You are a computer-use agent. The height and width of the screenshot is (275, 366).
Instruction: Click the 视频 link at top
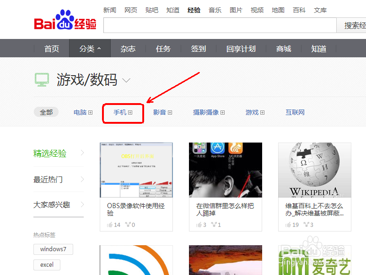257,10
